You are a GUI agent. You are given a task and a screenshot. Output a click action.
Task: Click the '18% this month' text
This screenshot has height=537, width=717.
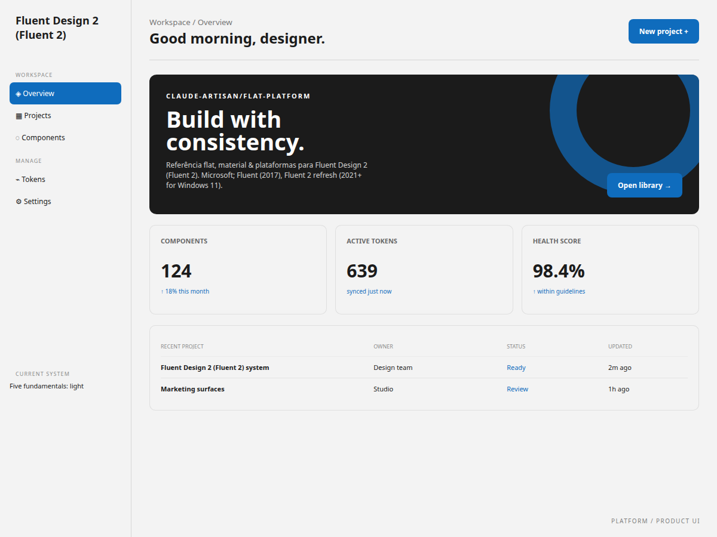[185, 291]
